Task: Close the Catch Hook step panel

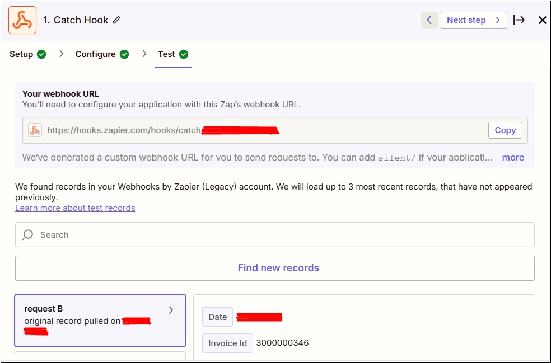Action: pos(542,20)
